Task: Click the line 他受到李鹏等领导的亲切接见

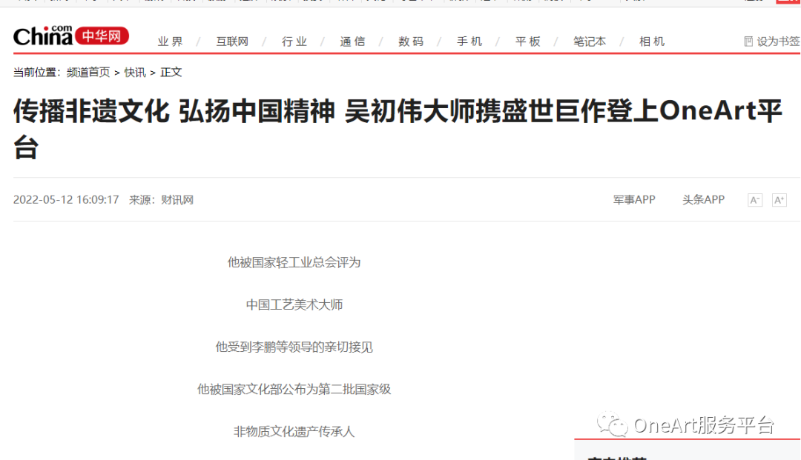Action: coord(294,347)
